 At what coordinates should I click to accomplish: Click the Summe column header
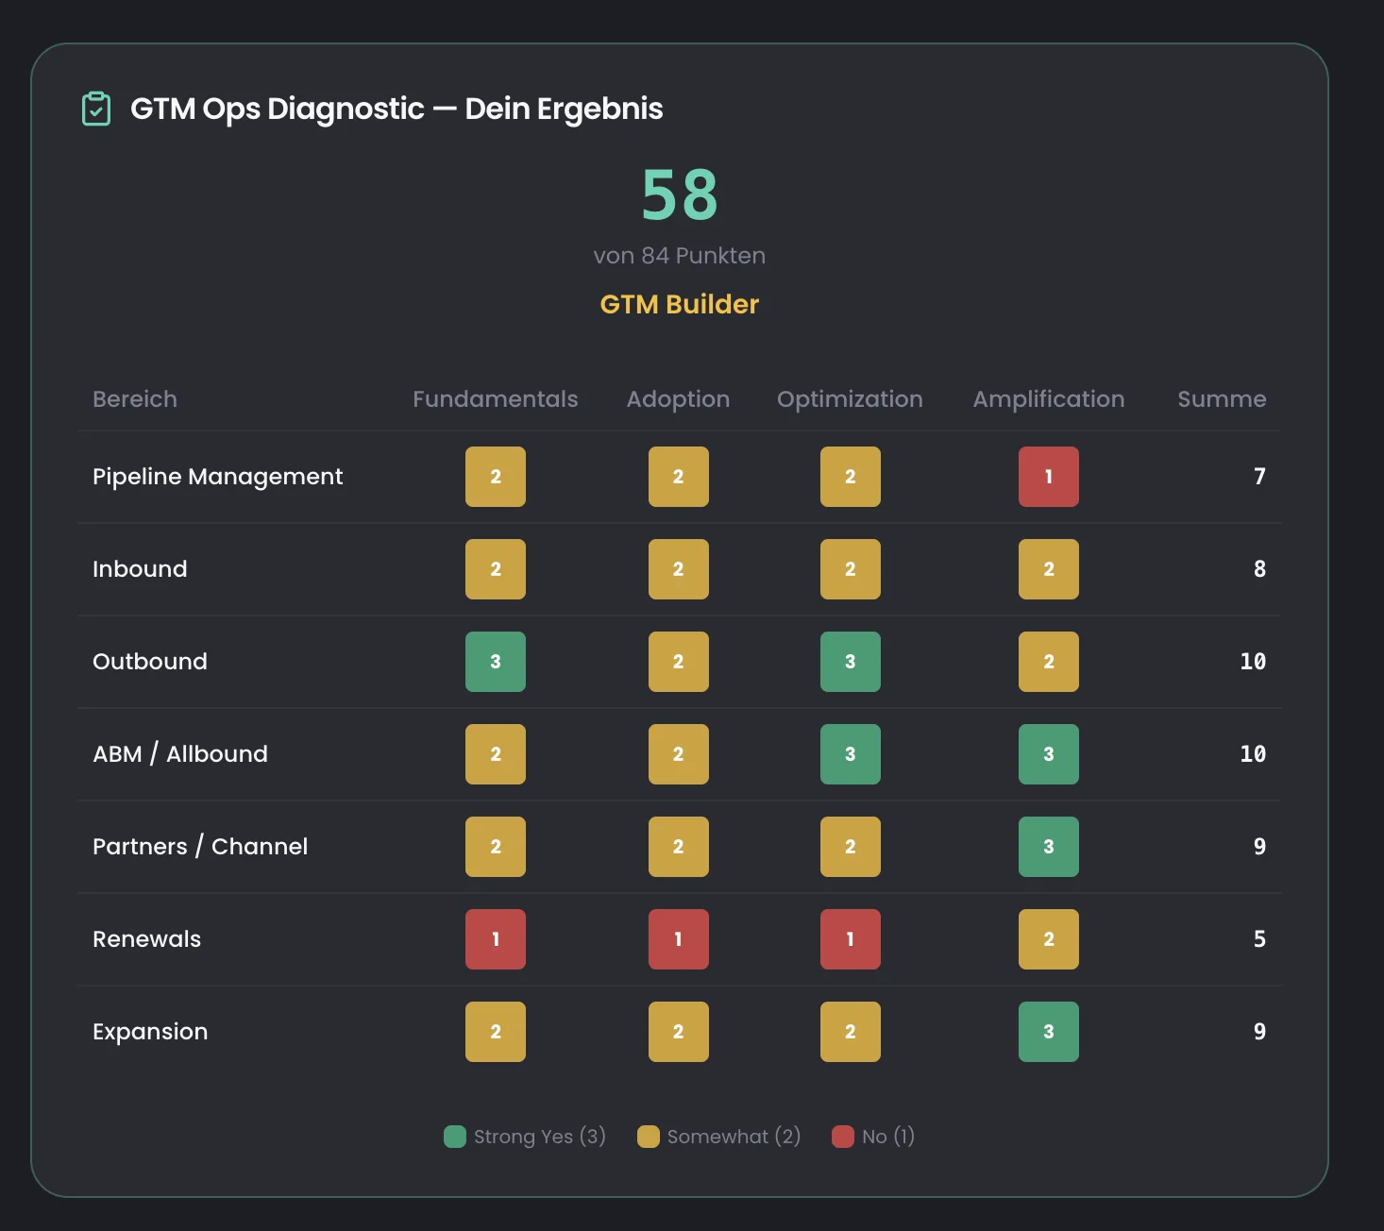[1222, 399]
